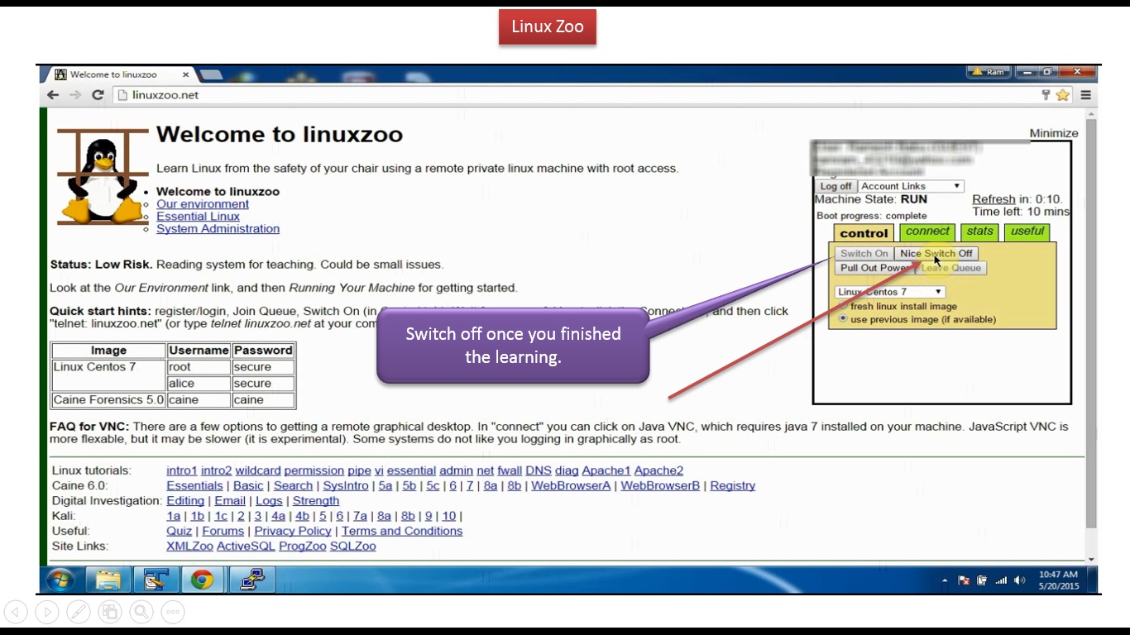Viewport: 1130px width, 635px height.
Task: Click the taskbar clock showing 10:47 AM
Action: point(1059,580)
